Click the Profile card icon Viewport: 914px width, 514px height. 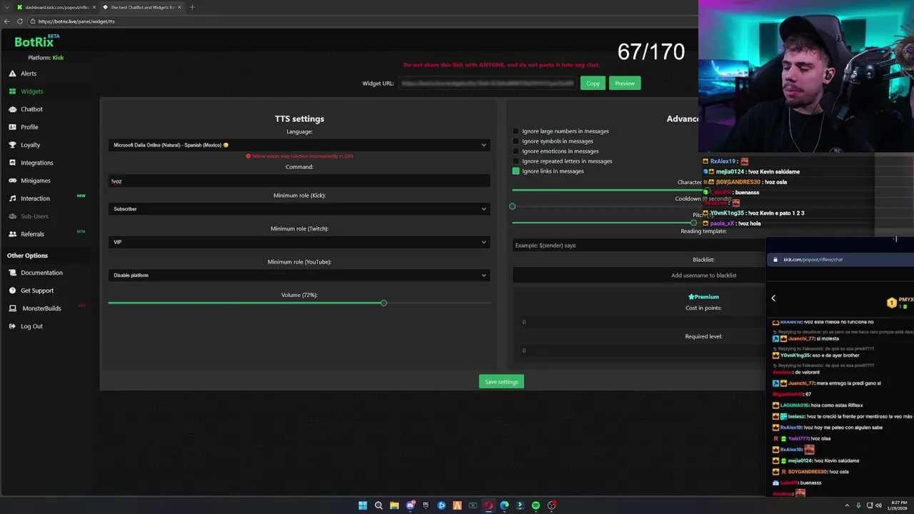point(13,127)
